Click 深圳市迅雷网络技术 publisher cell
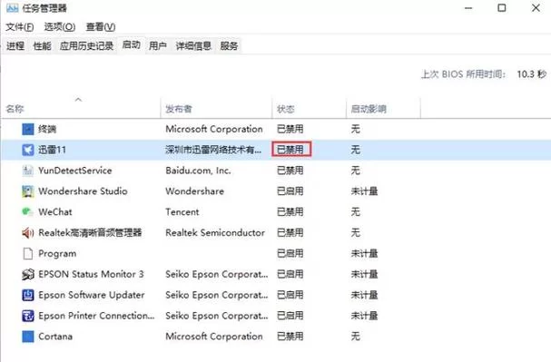Image resolution: width=551 pixels, height=362 pixels. coord(213,150)
